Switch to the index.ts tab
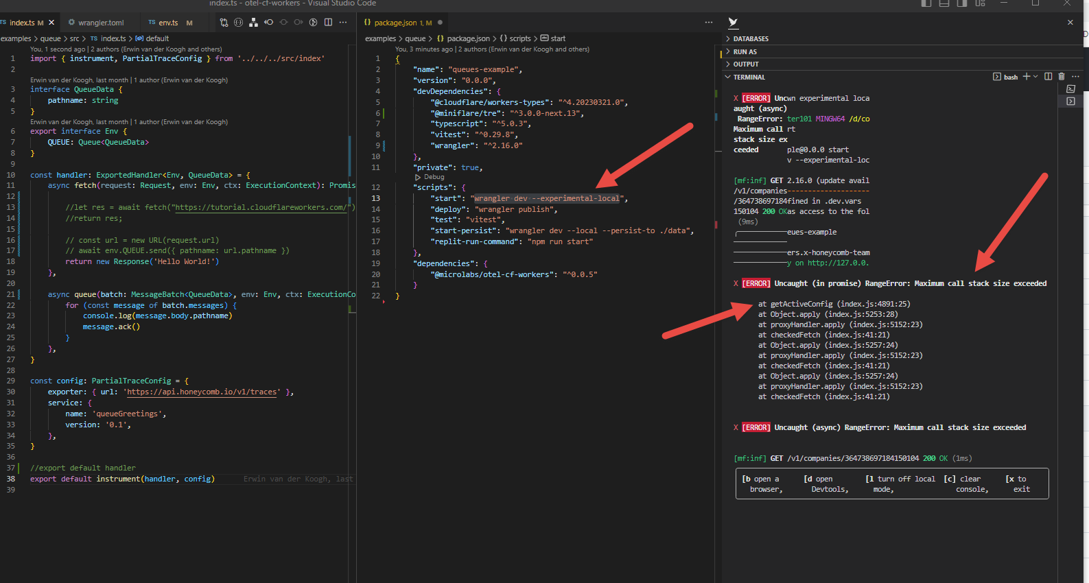1089x583 pixels. pyautogui.click(x=23, y=23)
